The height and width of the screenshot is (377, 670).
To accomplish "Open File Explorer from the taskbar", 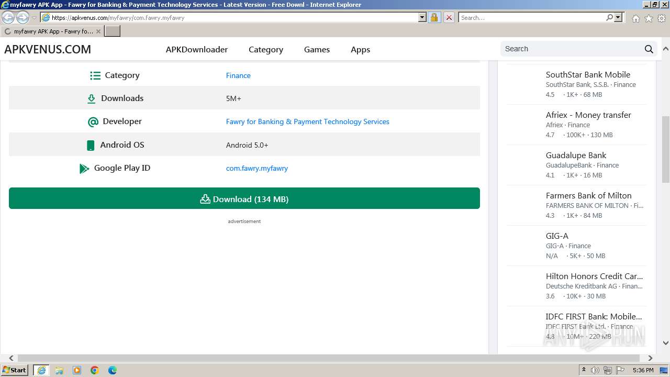I will click(59, 370).
